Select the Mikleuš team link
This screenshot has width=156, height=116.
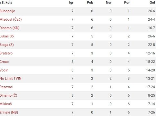pos(6,104)
